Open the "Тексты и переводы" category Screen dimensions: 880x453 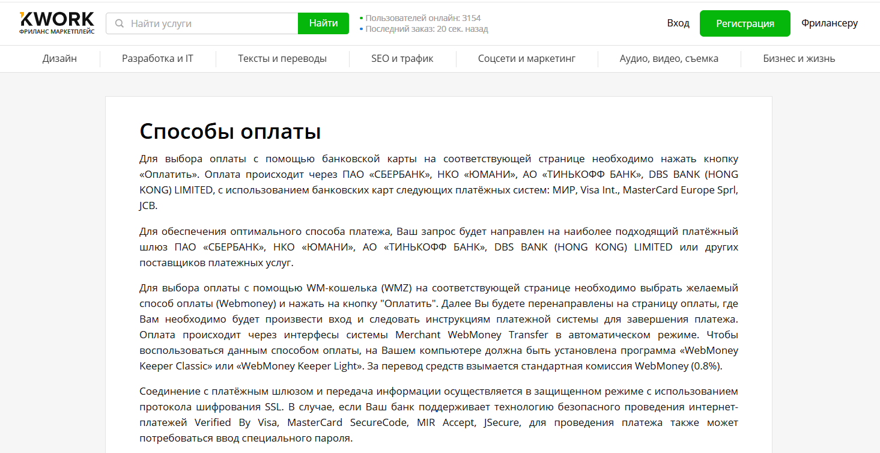click(282, 59)
